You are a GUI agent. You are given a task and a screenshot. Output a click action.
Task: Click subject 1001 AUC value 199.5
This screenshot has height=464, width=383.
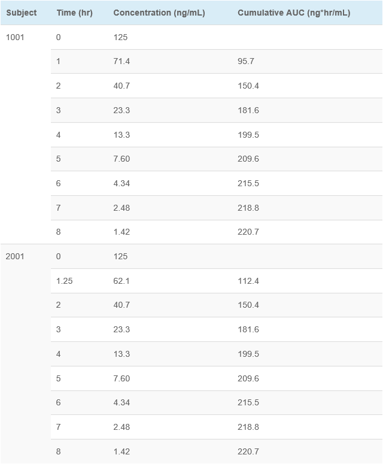pos(248,135)
